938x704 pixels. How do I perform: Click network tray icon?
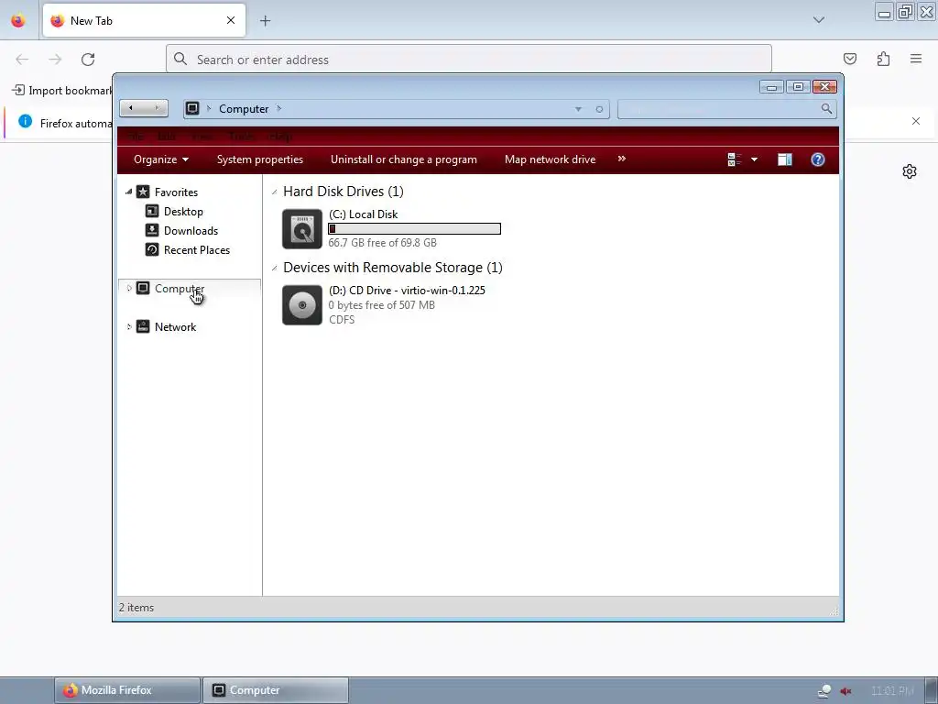coord(823,691)
